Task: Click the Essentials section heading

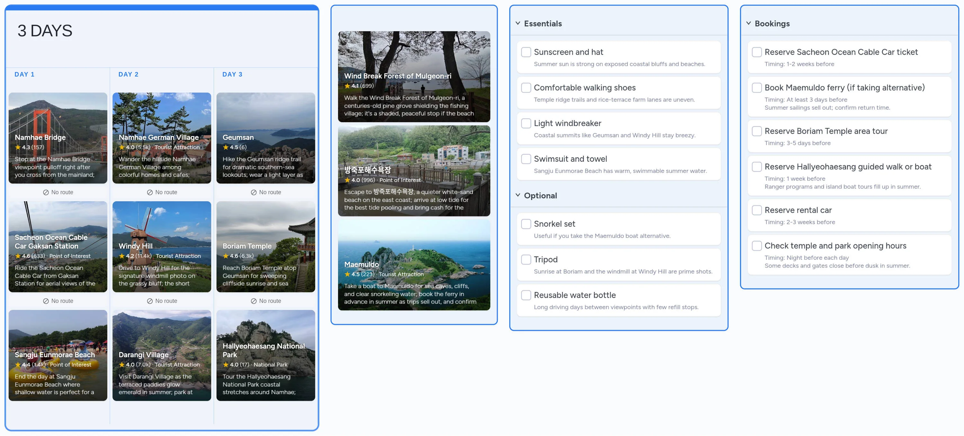Action: pos(543,23)
